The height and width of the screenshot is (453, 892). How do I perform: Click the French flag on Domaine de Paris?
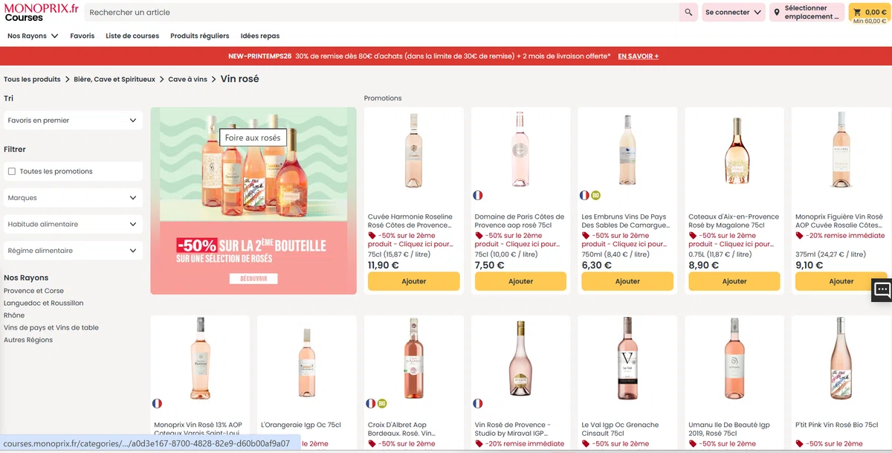pyautogui.click(x=478, y=196)
